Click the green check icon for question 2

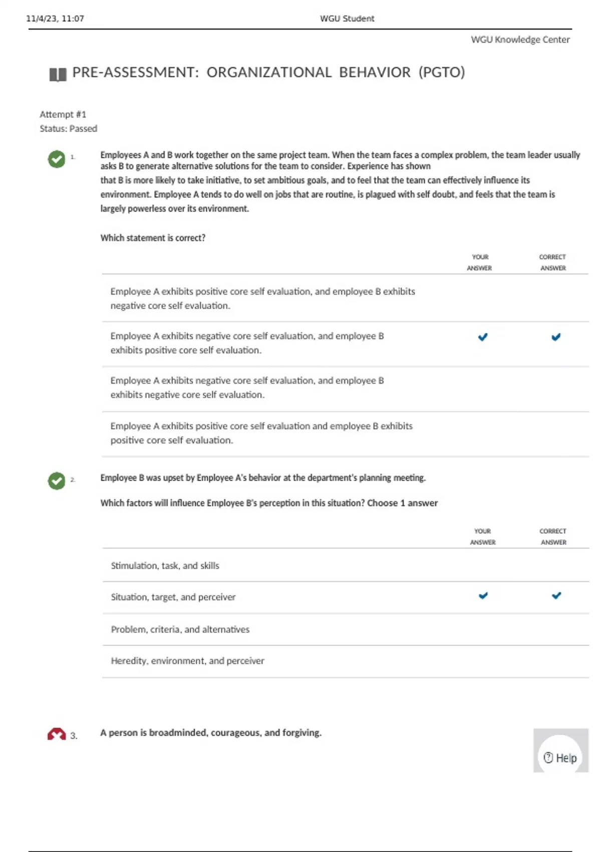[57, 481]
